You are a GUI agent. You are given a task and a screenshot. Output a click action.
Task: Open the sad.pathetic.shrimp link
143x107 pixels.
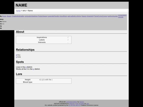[74, 16]
